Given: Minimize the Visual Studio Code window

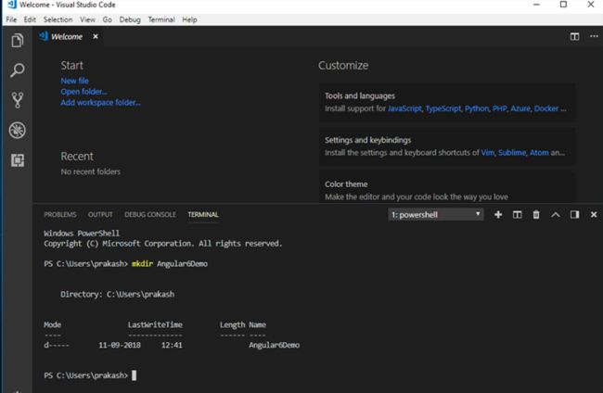Looking at the screenshot, I should (537, 5).
